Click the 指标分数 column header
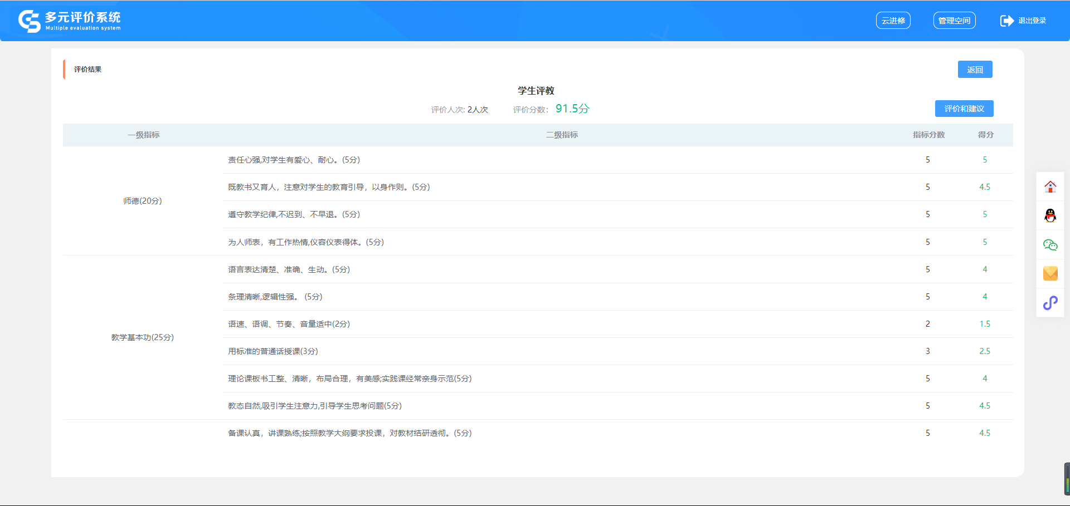 tap(928, 135)
